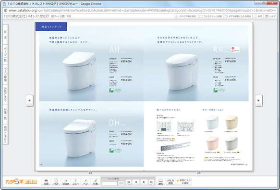Click the RH type toilet image
Image resolution: width=280 pixels, height=190 pixels.
pyautogui.click(x=182, y=72)
